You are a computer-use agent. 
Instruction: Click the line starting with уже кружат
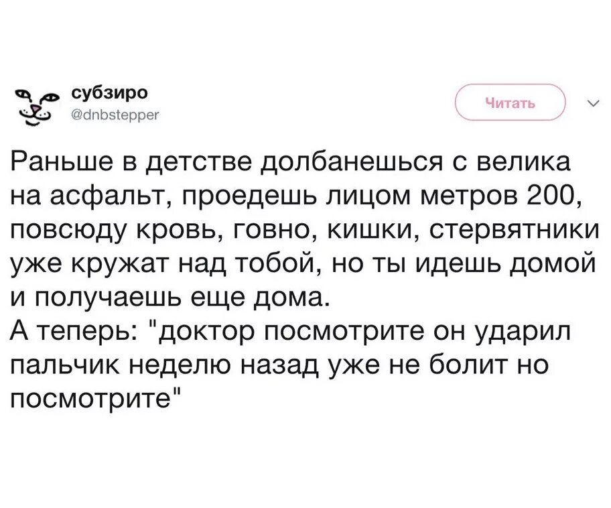pyautogui.click(x=302, y=263)
